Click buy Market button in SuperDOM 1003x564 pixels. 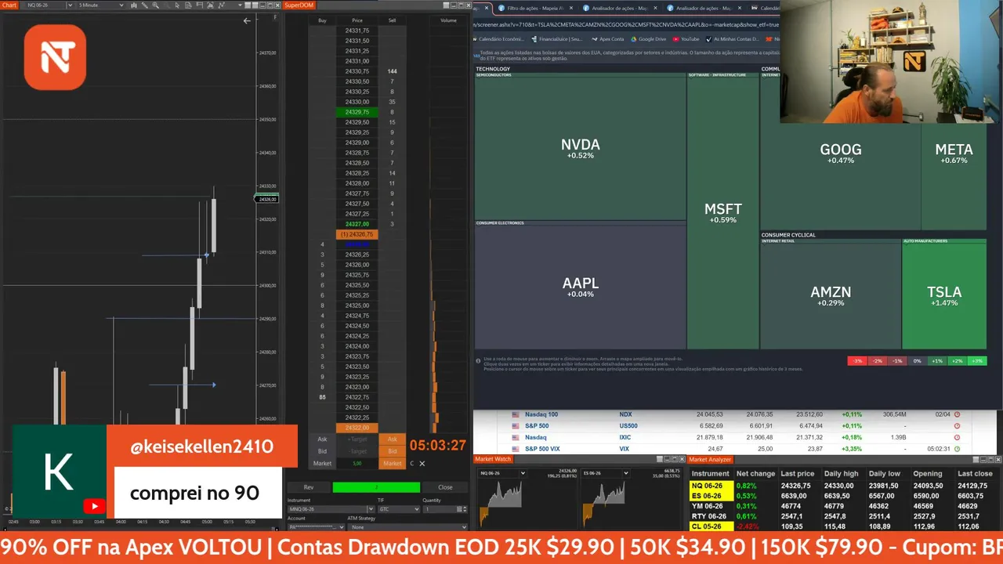click(x=322, y=463)
